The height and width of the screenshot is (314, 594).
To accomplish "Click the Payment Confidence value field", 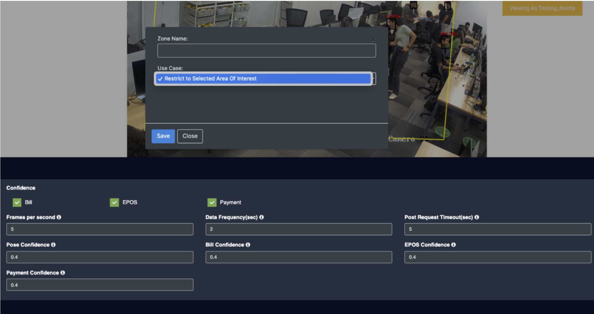I will [100, 285].
